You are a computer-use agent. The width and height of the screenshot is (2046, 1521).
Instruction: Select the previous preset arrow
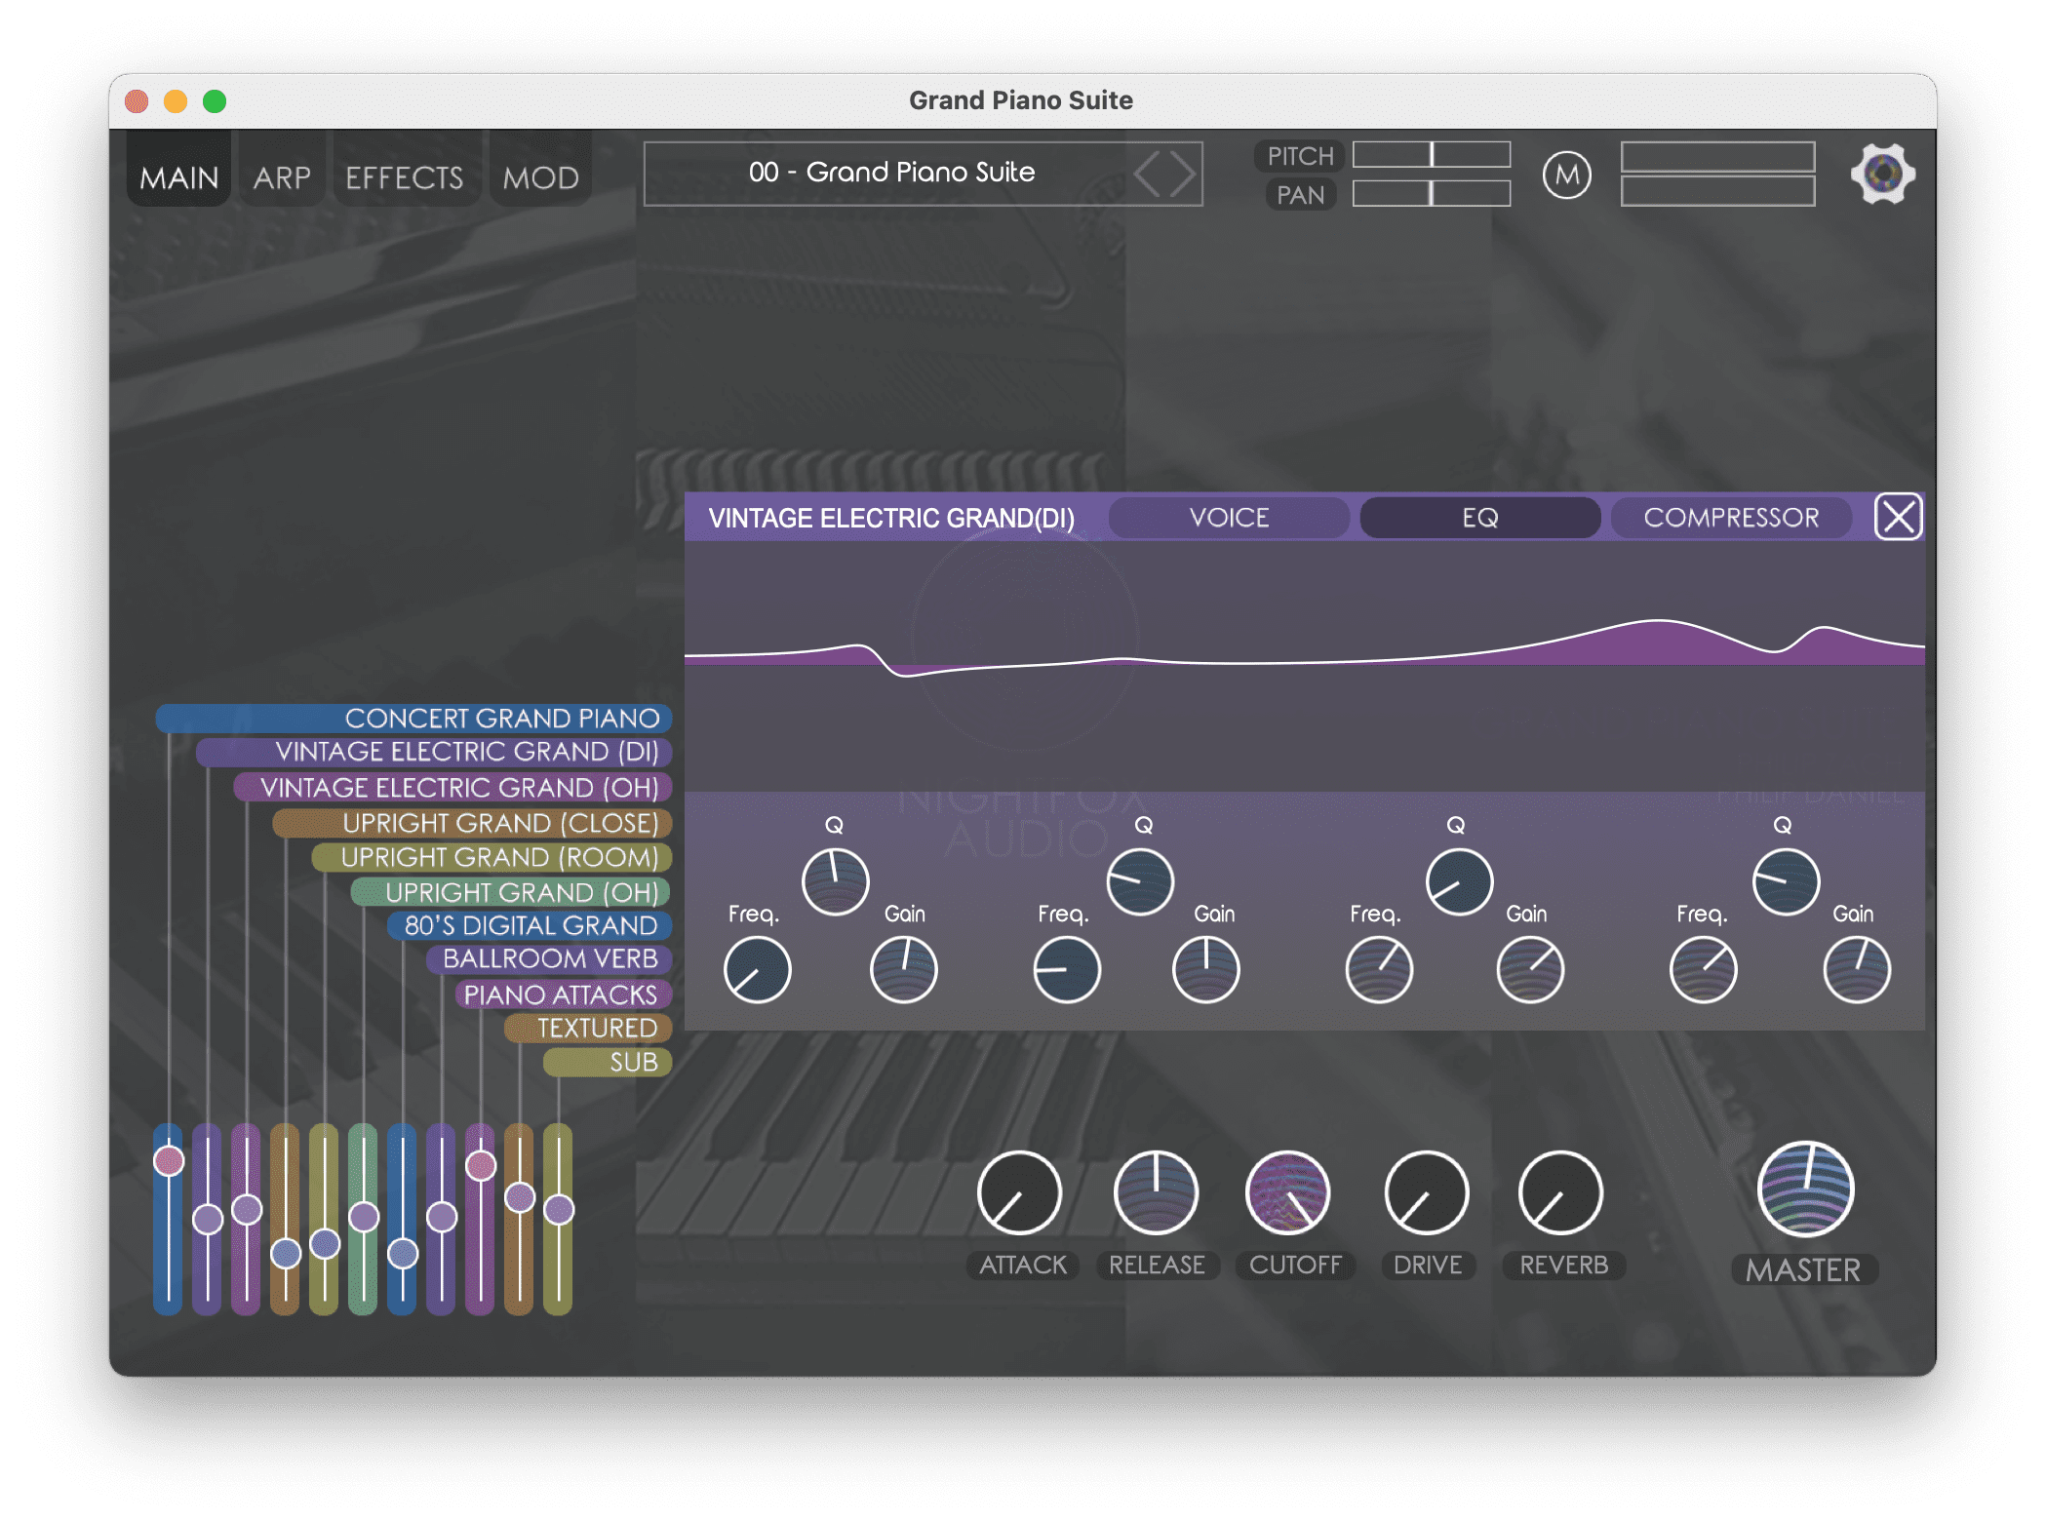pyautogui.click(x=1148, y=175)
